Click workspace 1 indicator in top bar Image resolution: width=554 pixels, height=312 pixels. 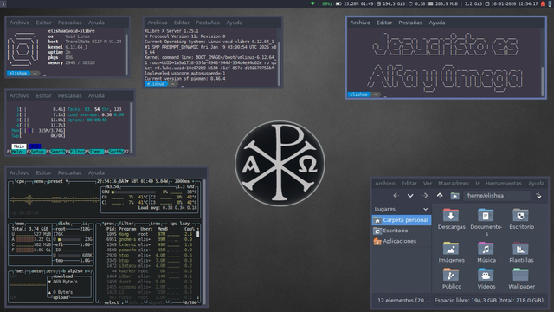3,3
